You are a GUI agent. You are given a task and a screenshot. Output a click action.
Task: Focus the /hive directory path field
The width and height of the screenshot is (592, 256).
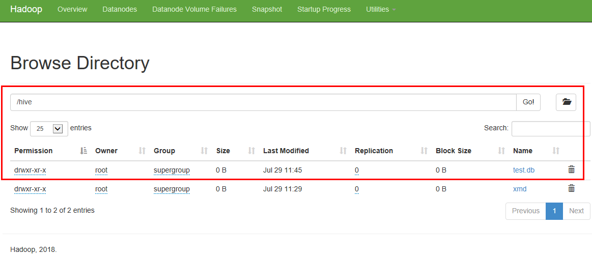tap(263, 102)
